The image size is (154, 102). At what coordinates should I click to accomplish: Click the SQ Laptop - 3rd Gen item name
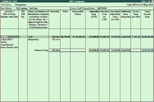pos(27,8)
